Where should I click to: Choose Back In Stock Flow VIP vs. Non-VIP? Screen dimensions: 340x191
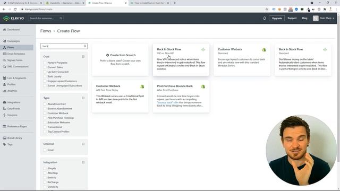tap(181, 60)
